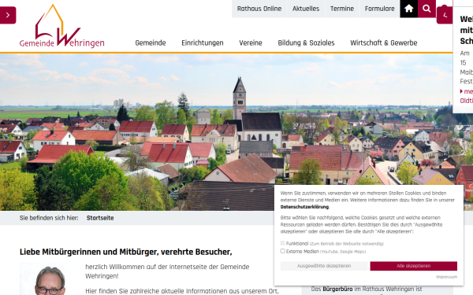Click the home icon in top bar
Image resolution: width=473 pixels, height=295 pixels.
tap(408, 9)
